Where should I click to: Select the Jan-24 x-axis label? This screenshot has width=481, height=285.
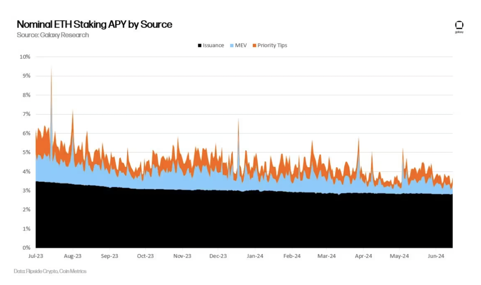click(255, 256)
